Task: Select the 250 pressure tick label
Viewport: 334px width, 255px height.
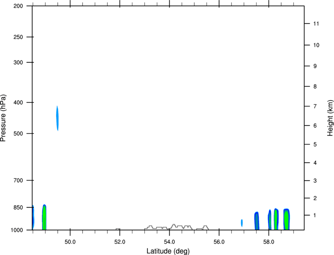Action: pyautogui.click(x=18, y=37)
